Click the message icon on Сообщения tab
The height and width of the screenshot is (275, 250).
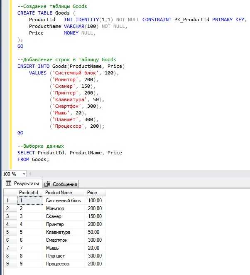point(47,184)
